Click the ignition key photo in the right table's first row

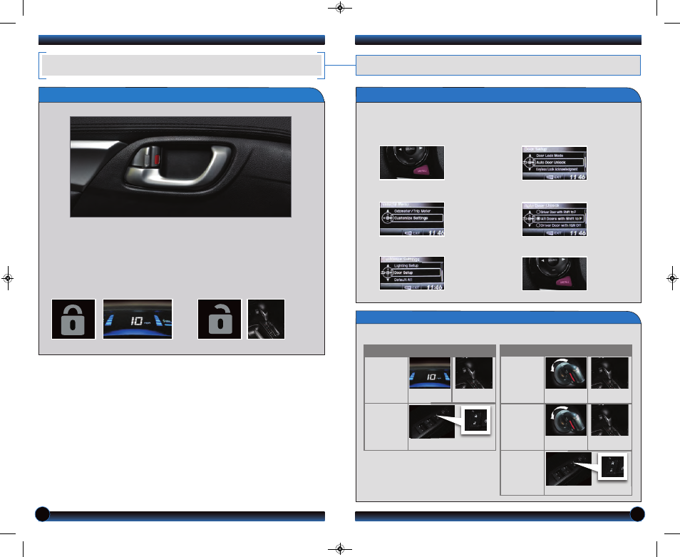pos(565,372)
